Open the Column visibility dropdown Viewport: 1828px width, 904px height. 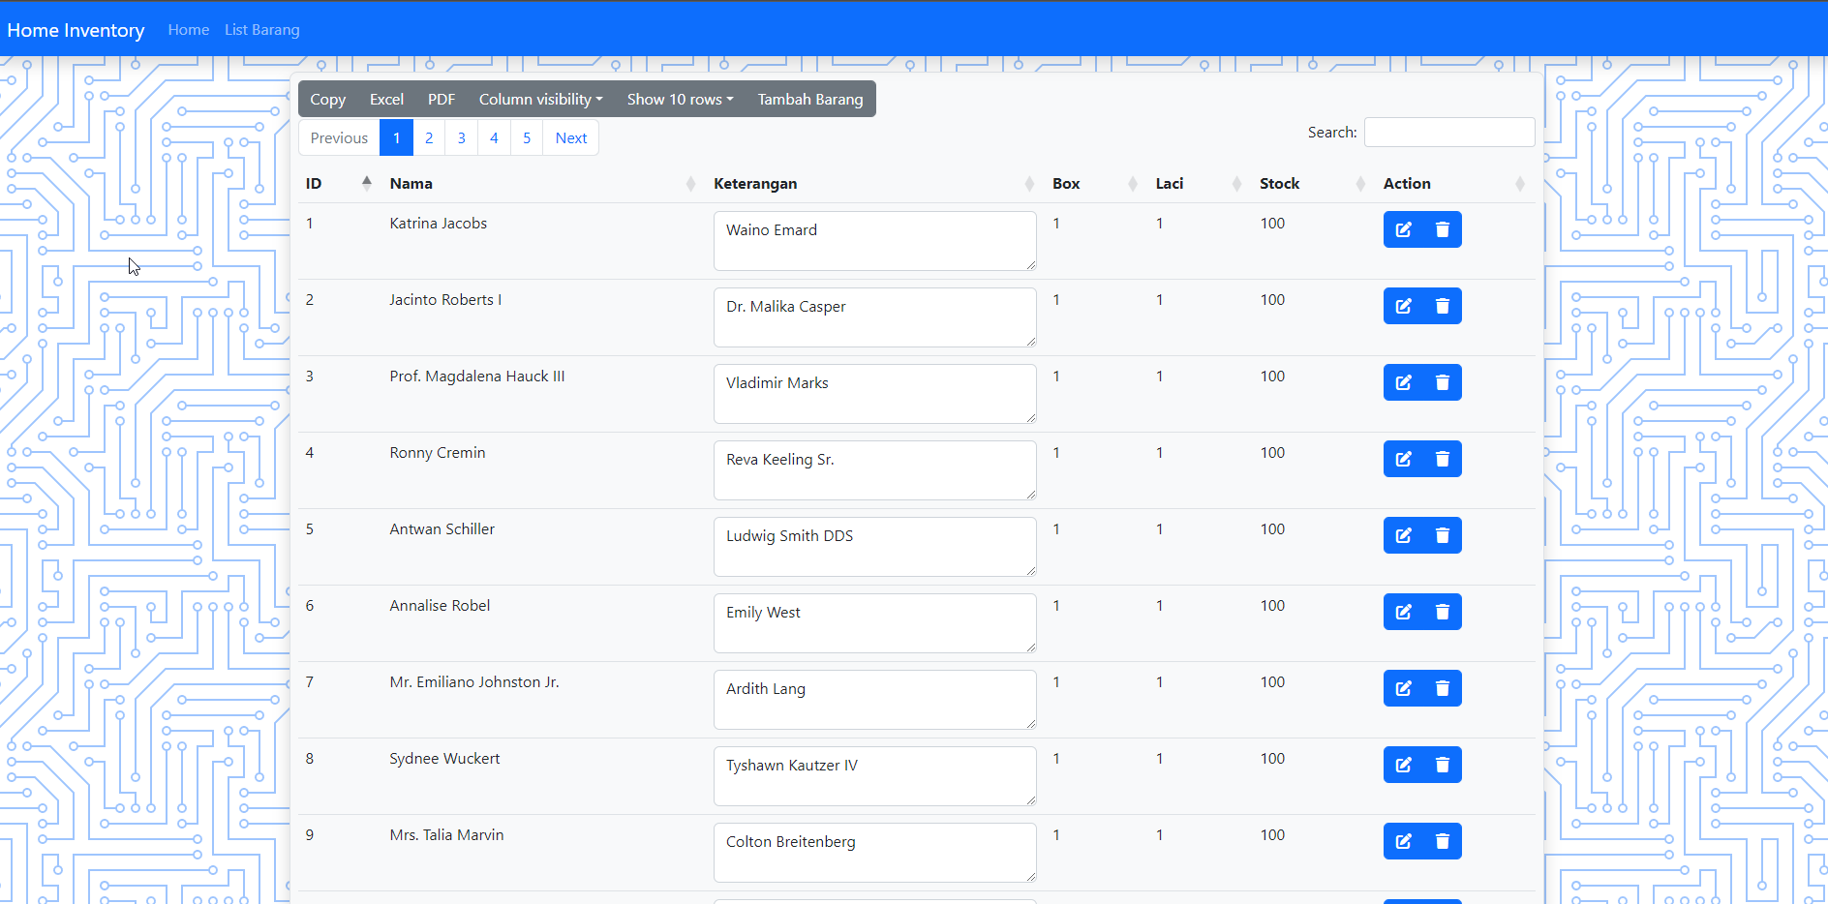[540, 100]
